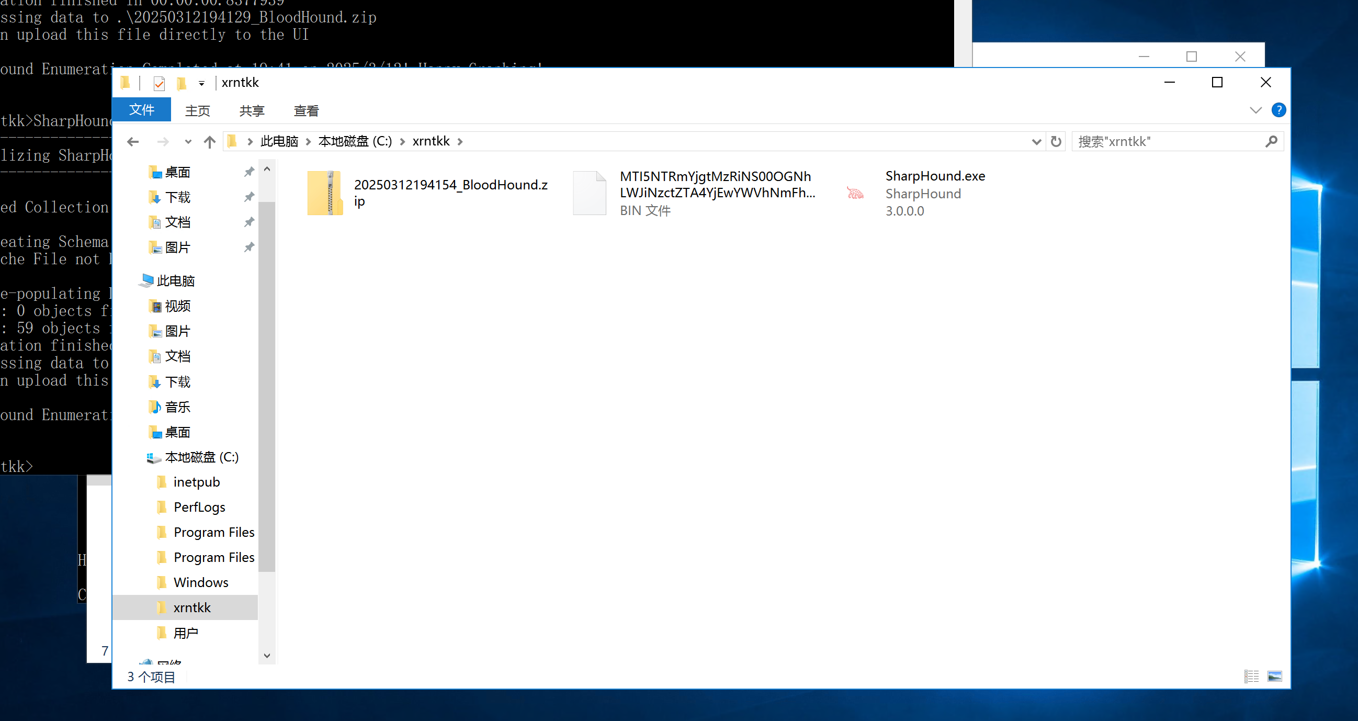Open pinned 下载 in quick access

178,197
